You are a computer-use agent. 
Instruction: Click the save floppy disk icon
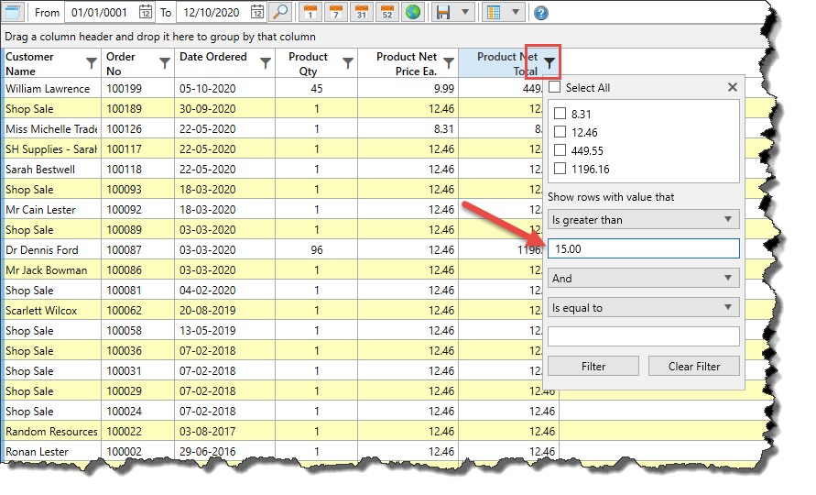coord(444,13)
